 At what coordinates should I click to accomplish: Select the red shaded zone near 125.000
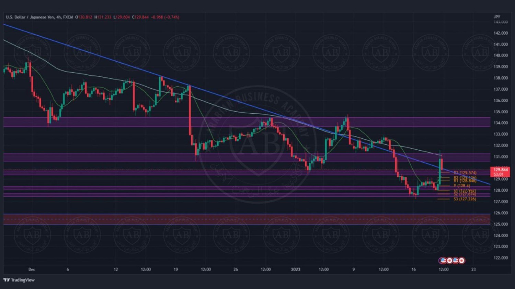pos(247,219)
